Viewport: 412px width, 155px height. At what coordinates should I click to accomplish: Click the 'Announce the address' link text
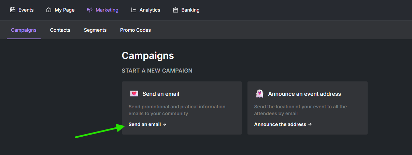(x=280, y=124)
